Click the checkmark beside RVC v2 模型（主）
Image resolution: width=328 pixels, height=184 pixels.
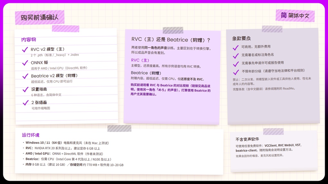point(25,50)
